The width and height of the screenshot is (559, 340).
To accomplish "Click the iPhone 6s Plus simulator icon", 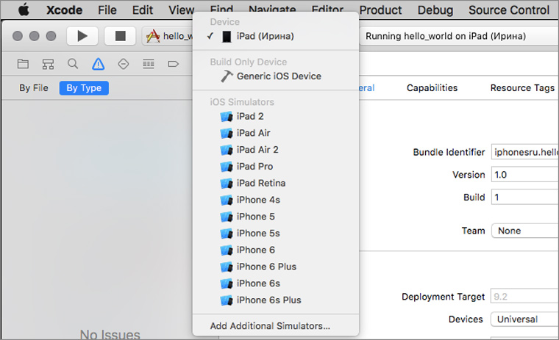I will (227, 300).
